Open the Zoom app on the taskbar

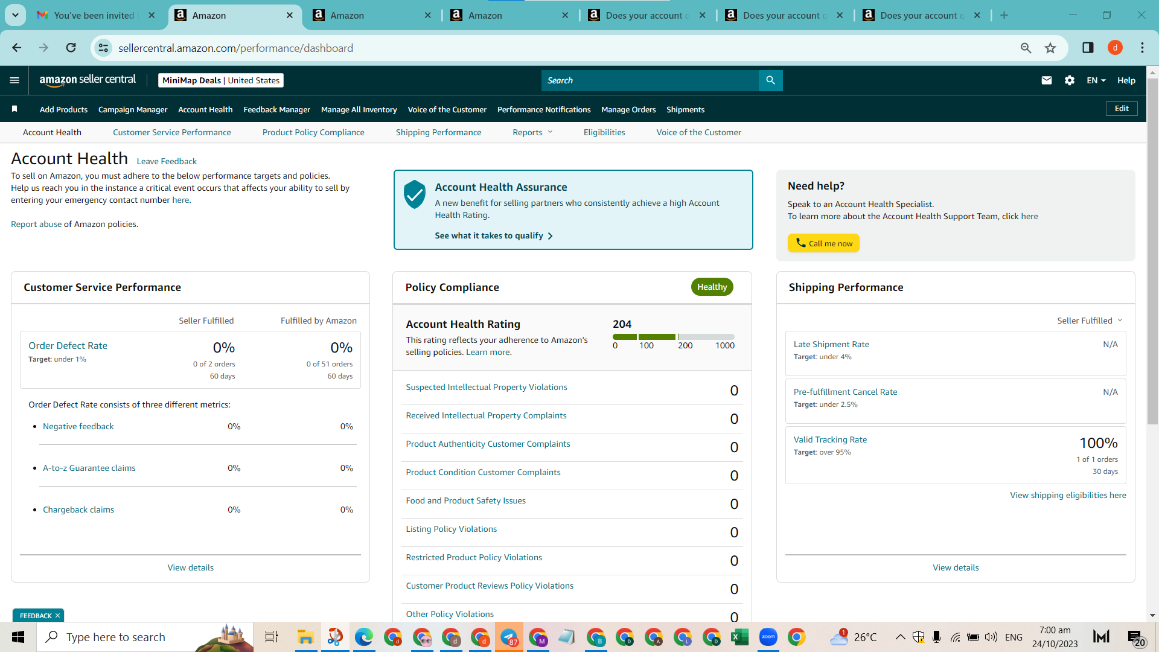coord(768,637)
